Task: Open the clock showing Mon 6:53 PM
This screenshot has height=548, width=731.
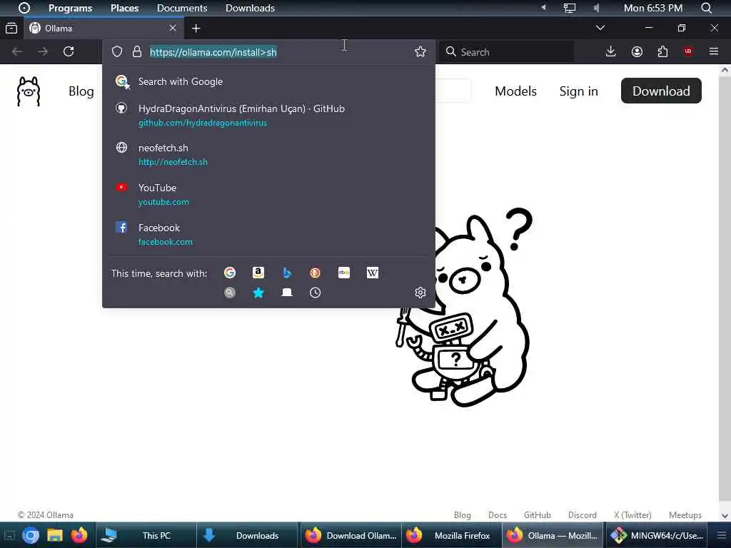Action: coord(653,8)
